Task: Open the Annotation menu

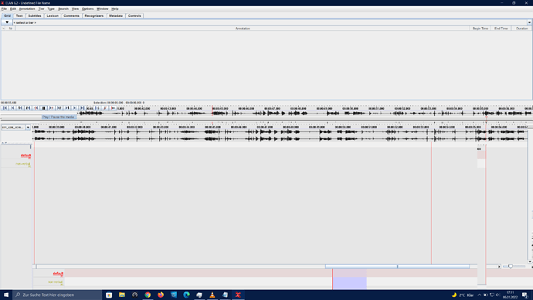Action: point(27,9)
